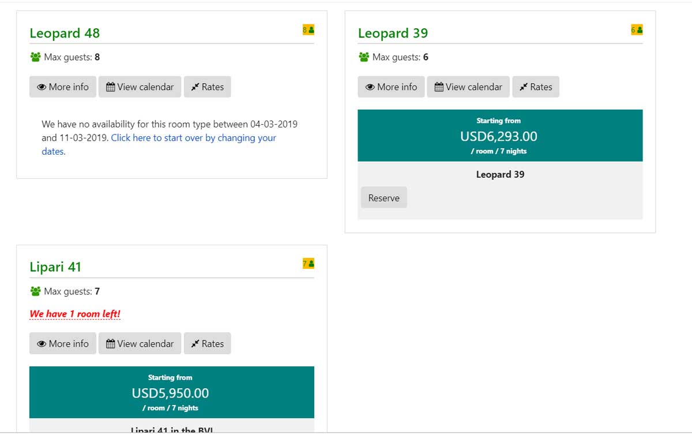The height and width of the screenshot is (435, 692).
Task: View calendar for Lipari 41
Action: (140, 344)
